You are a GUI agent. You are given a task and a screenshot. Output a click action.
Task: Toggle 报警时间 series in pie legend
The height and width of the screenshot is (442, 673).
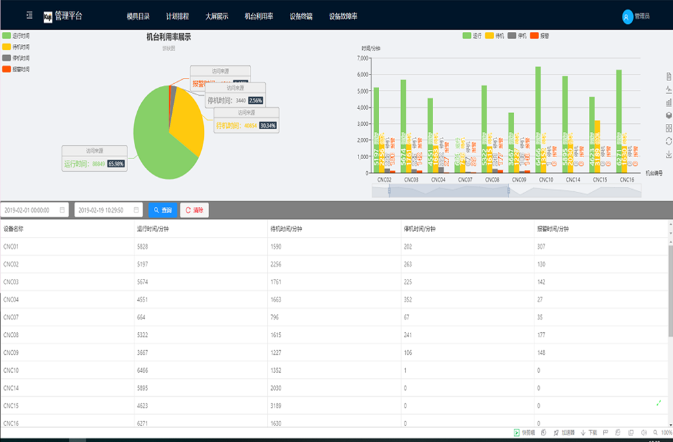[16, 69]
